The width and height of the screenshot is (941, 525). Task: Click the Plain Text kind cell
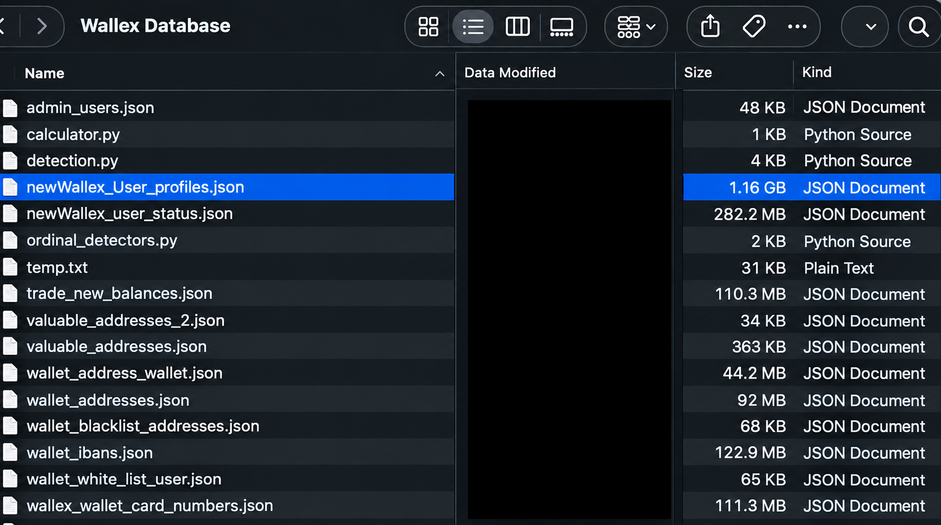[x=839, y=268]
